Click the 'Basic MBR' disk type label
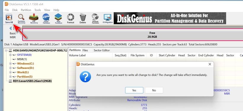 [x=13, y=35]
